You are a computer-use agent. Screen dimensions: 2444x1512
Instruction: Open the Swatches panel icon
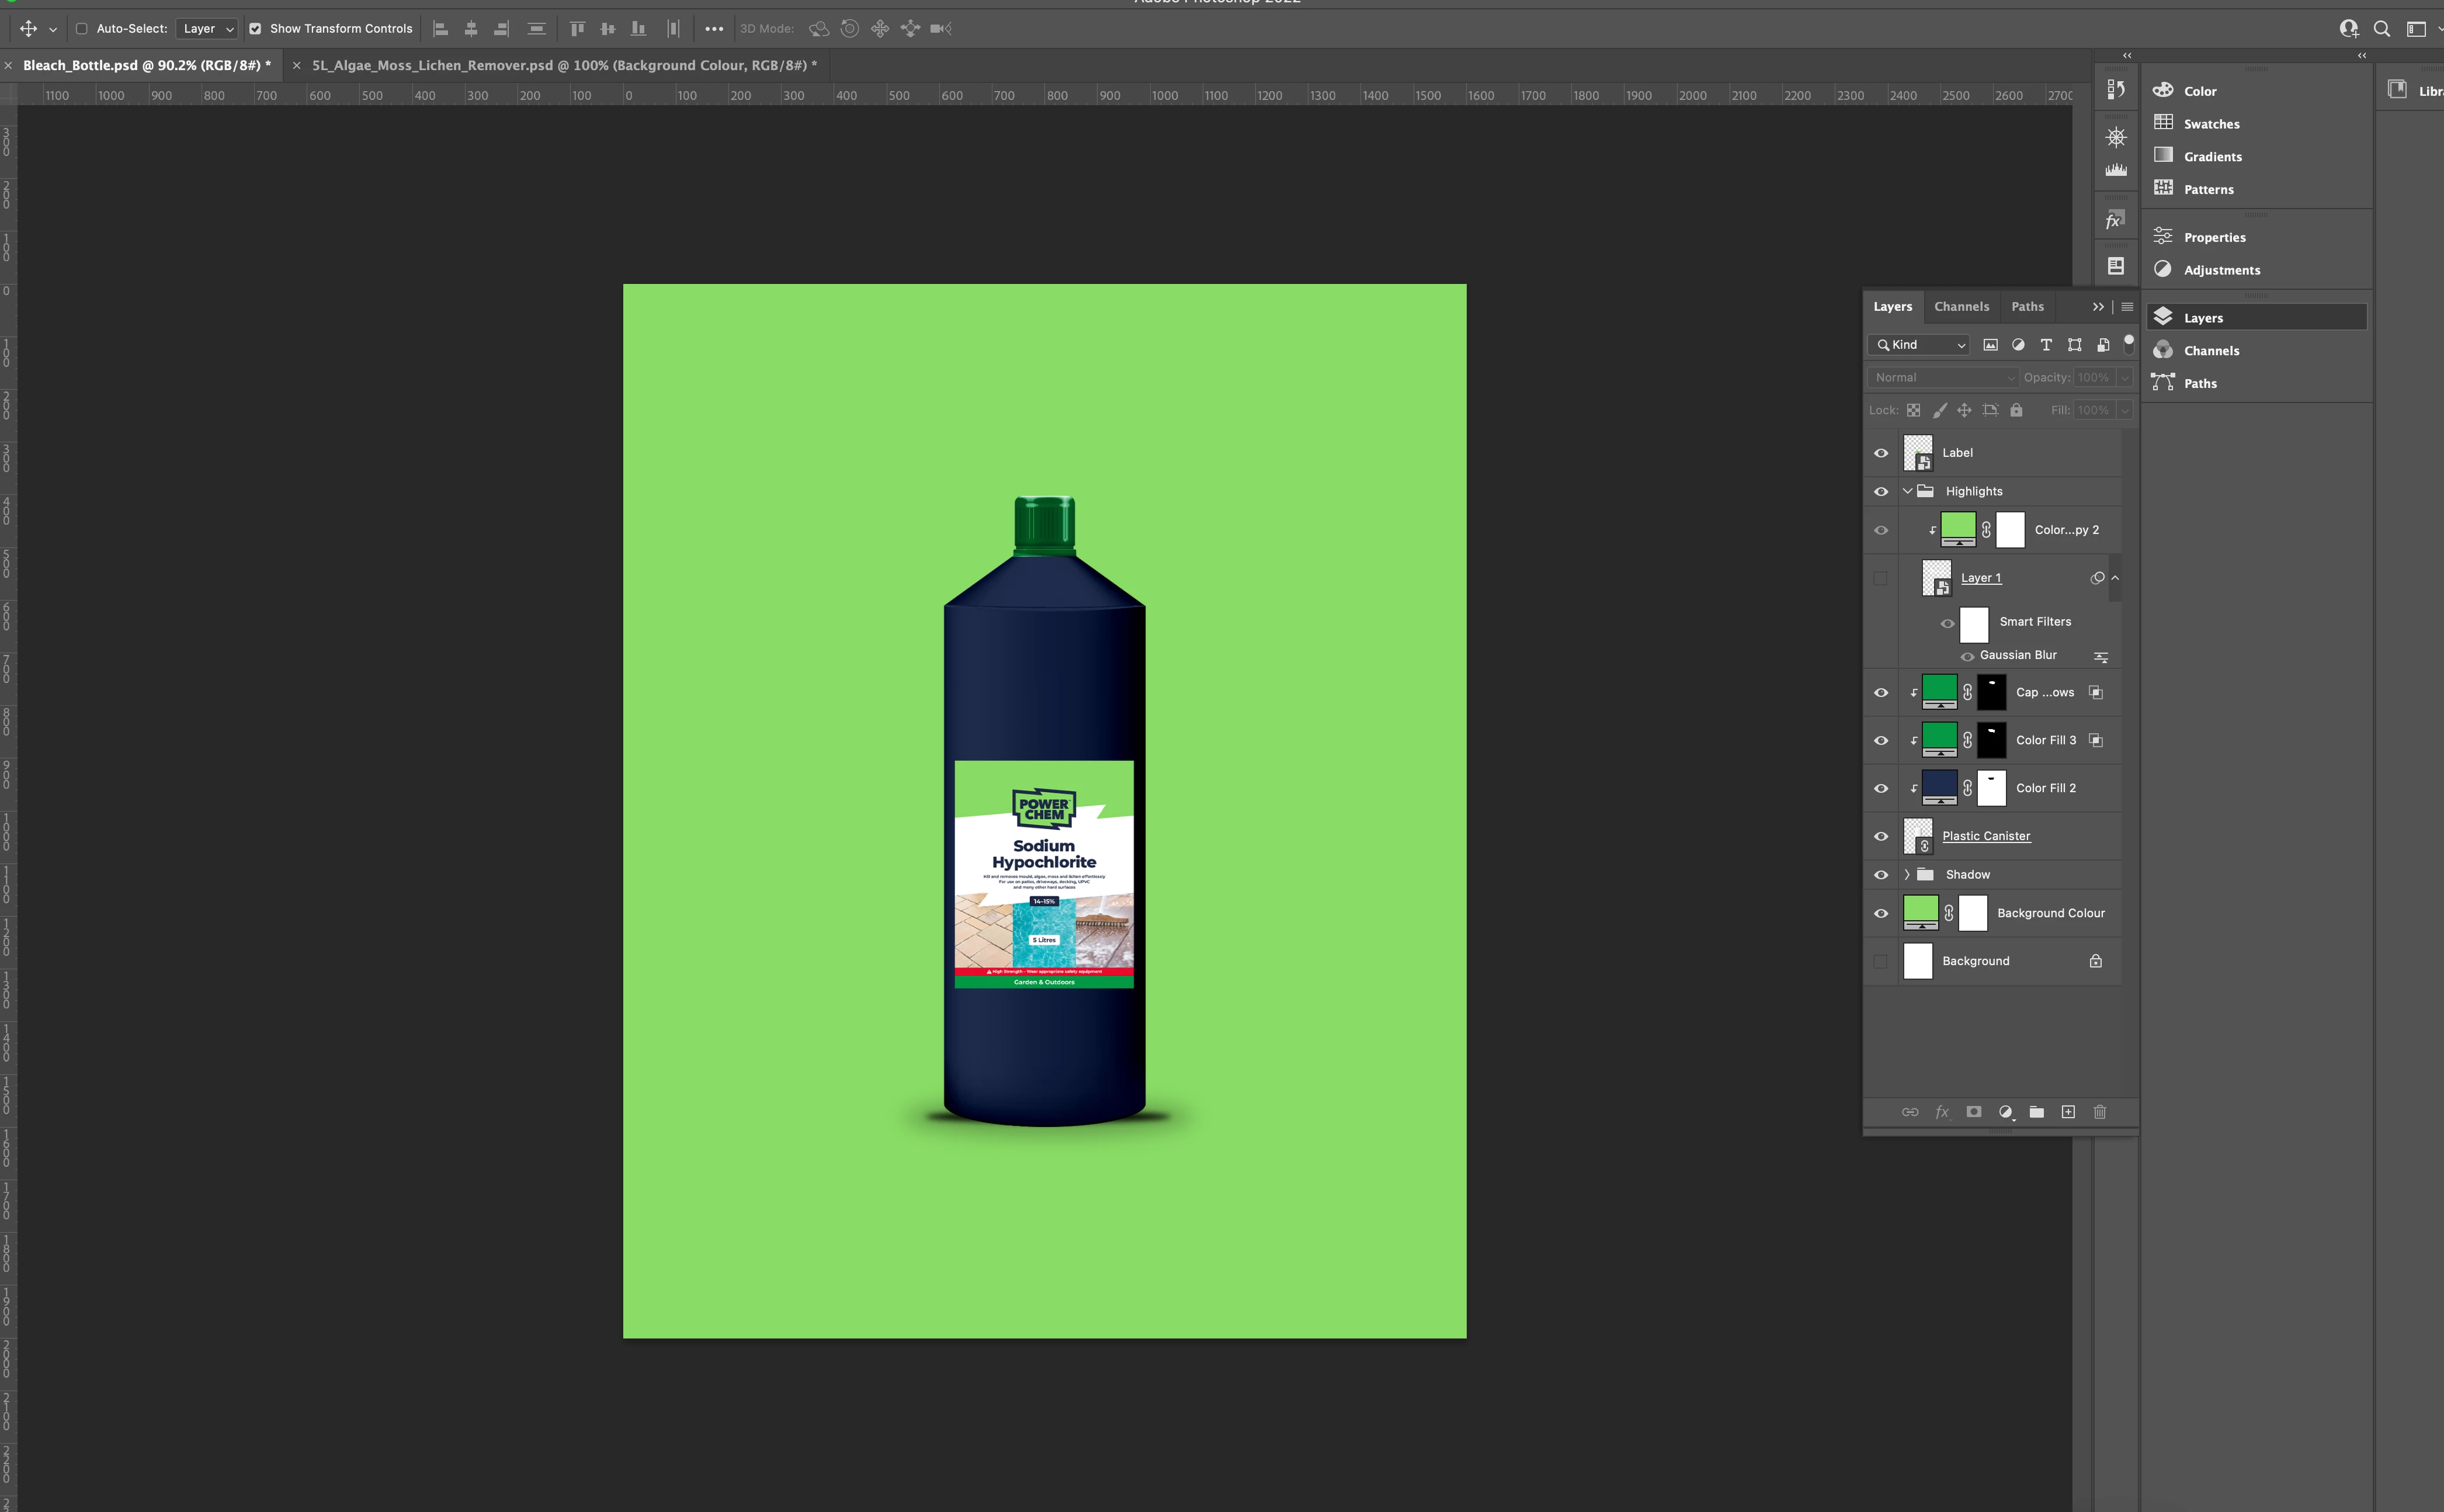(2163, 123)
